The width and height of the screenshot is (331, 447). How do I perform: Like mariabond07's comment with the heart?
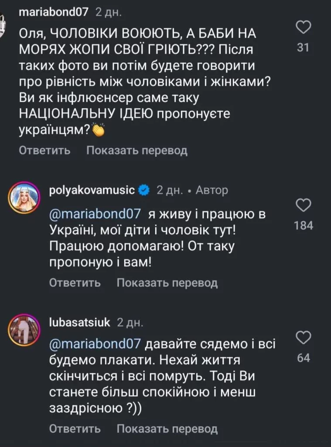pos(303,28)
